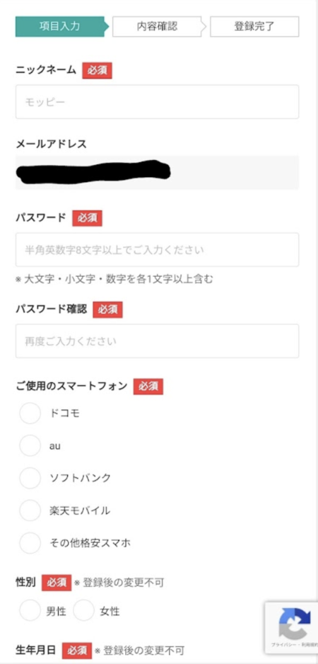Click the 必須 badge beside ご使用のスマートフォン
The image size is (318, 664).
point(148,387)
